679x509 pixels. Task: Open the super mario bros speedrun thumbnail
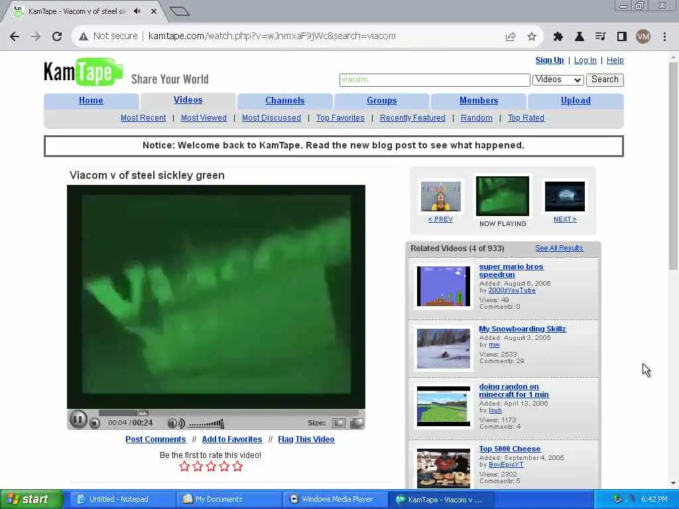click(444, 286)
